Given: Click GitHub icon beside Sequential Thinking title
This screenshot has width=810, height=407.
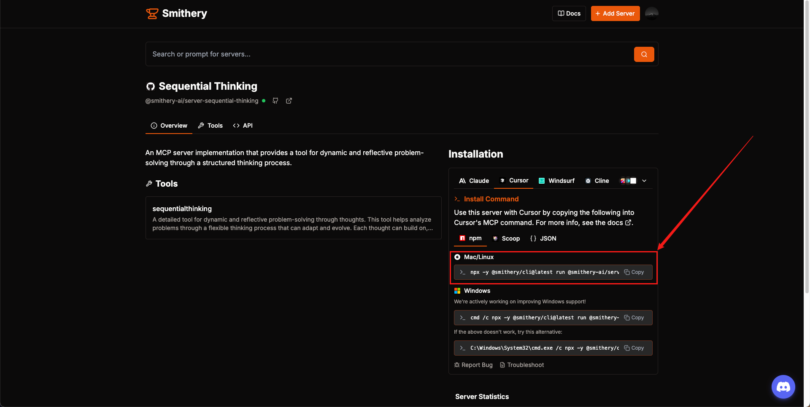Looking at the screenshot, I should tap(150, 86).
